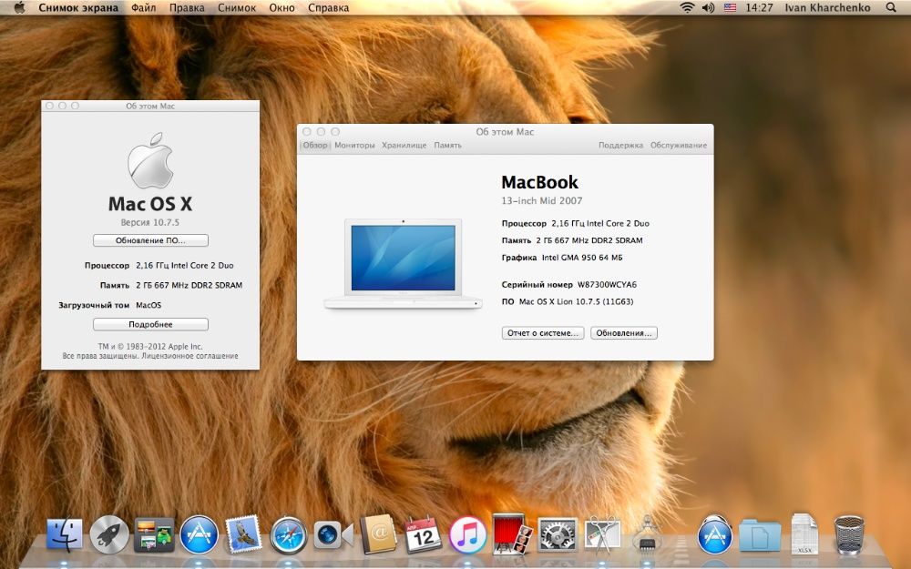Screen dimensions: 911x569
Task: Open Spotlight search magnifier
Action: coord(891,7)
